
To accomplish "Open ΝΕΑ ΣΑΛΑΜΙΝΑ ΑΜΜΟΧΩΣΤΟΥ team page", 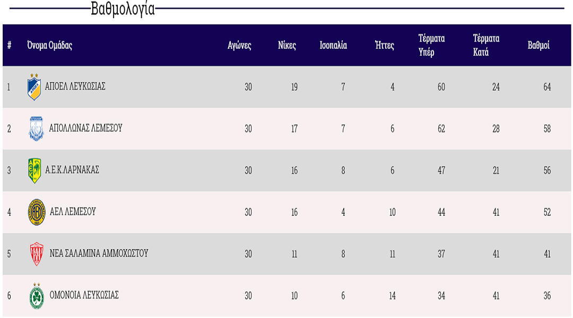I will pos(99,253).
